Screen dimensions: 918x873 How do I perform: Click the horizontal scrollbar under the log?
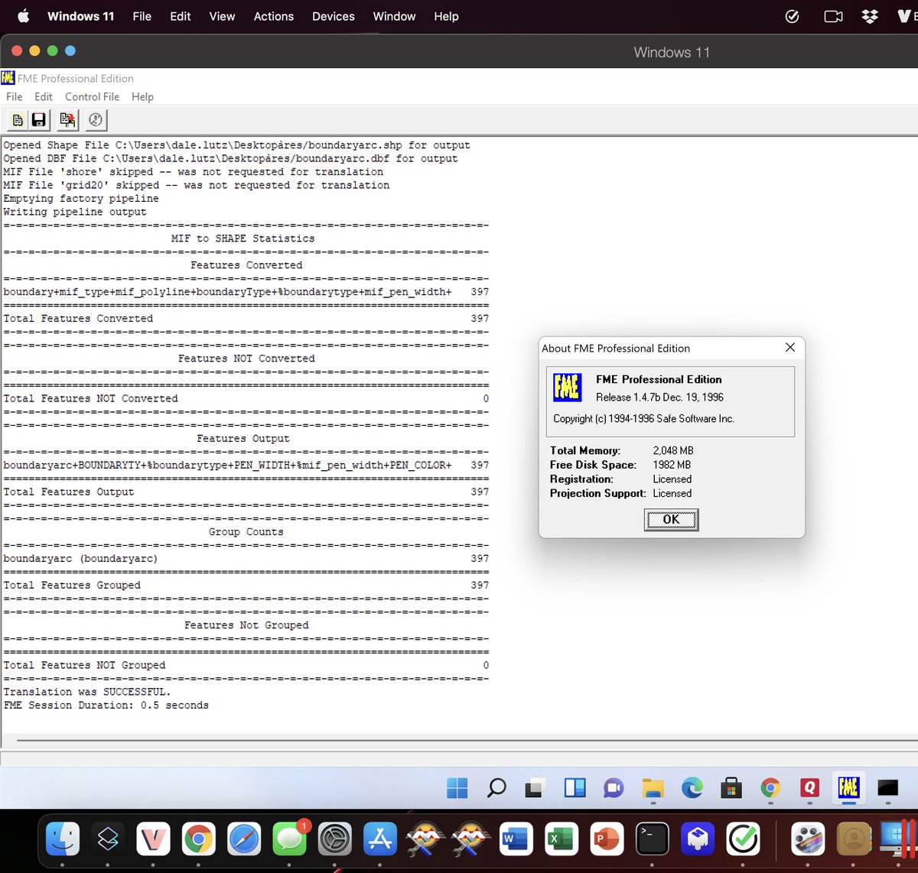(x=467, y=740)
